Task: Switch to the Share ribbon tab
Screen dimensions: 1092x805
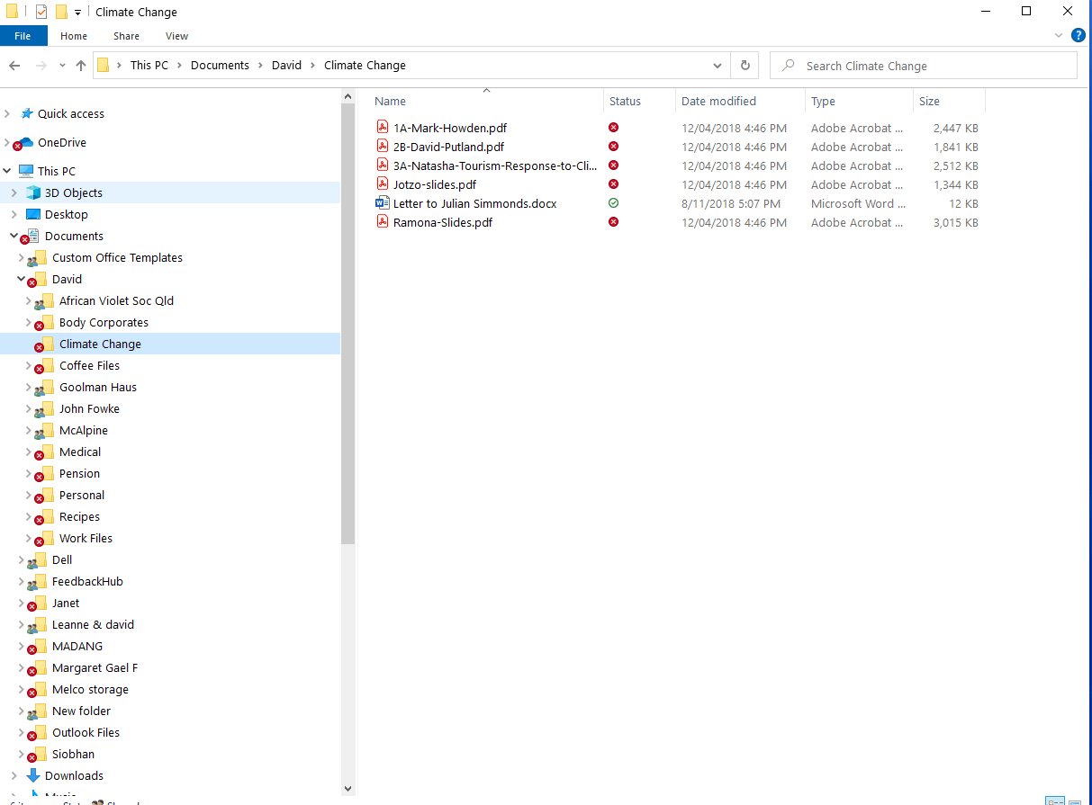Action: (x=126, y=36)
